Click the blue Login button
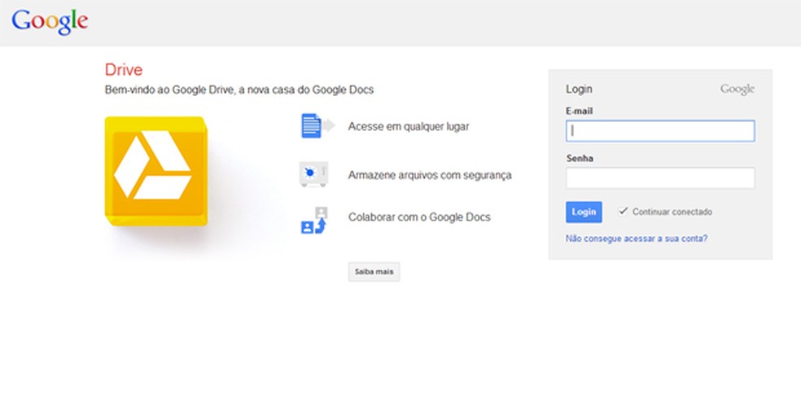The image size is (801, 411). 584,212
